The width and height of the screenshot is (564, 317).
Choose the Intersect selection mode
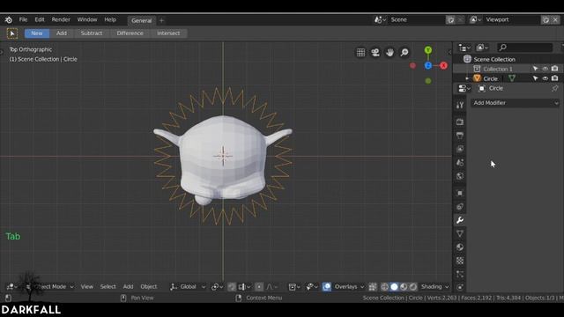tap(168, 33)
